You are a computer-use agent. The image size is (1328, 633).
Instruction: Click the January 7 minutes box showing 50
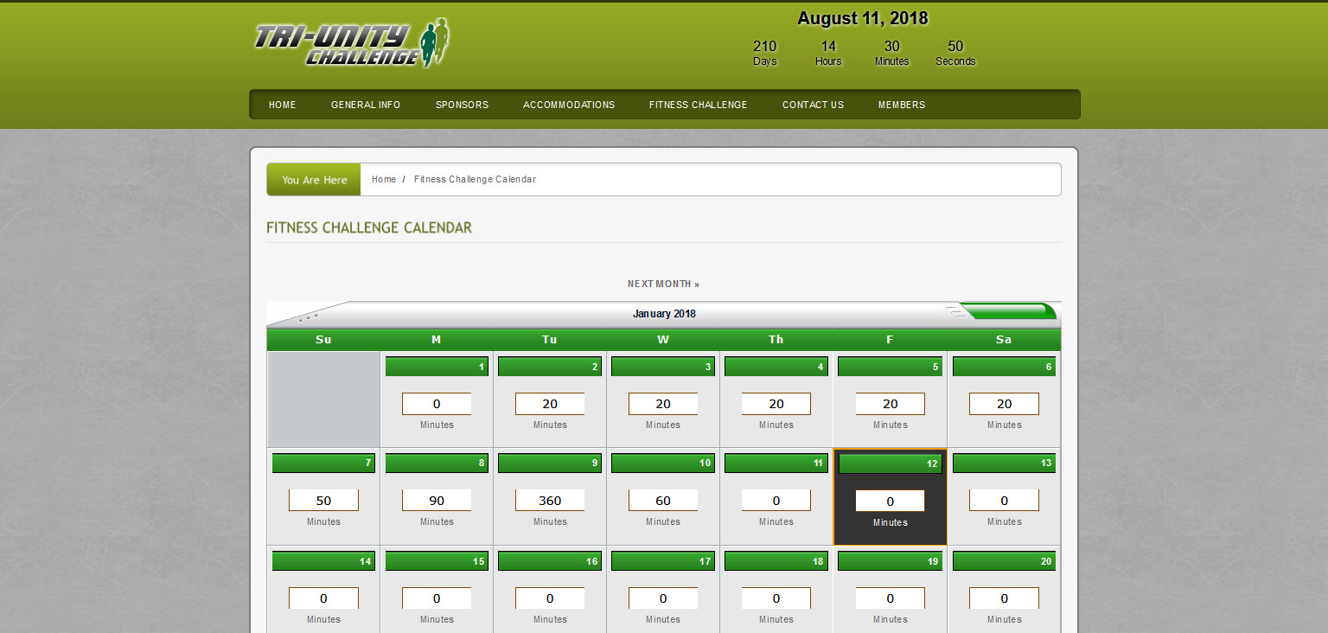323,501
